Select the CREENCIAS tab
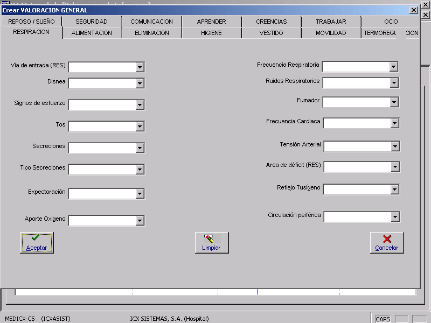431x323 pixels. point(271,22)
